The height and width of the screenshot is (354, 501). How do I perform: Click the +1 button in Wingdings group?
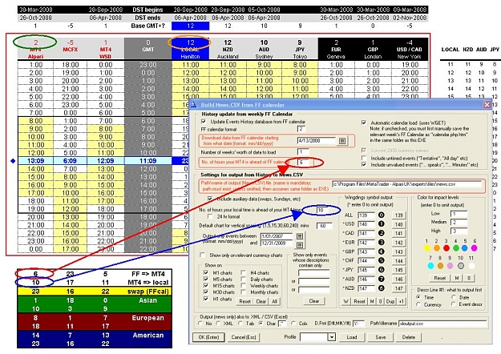(x=402, y=301)
